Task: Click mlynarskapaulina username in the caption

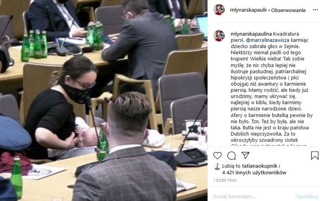Action: click(x=251, y=34)
